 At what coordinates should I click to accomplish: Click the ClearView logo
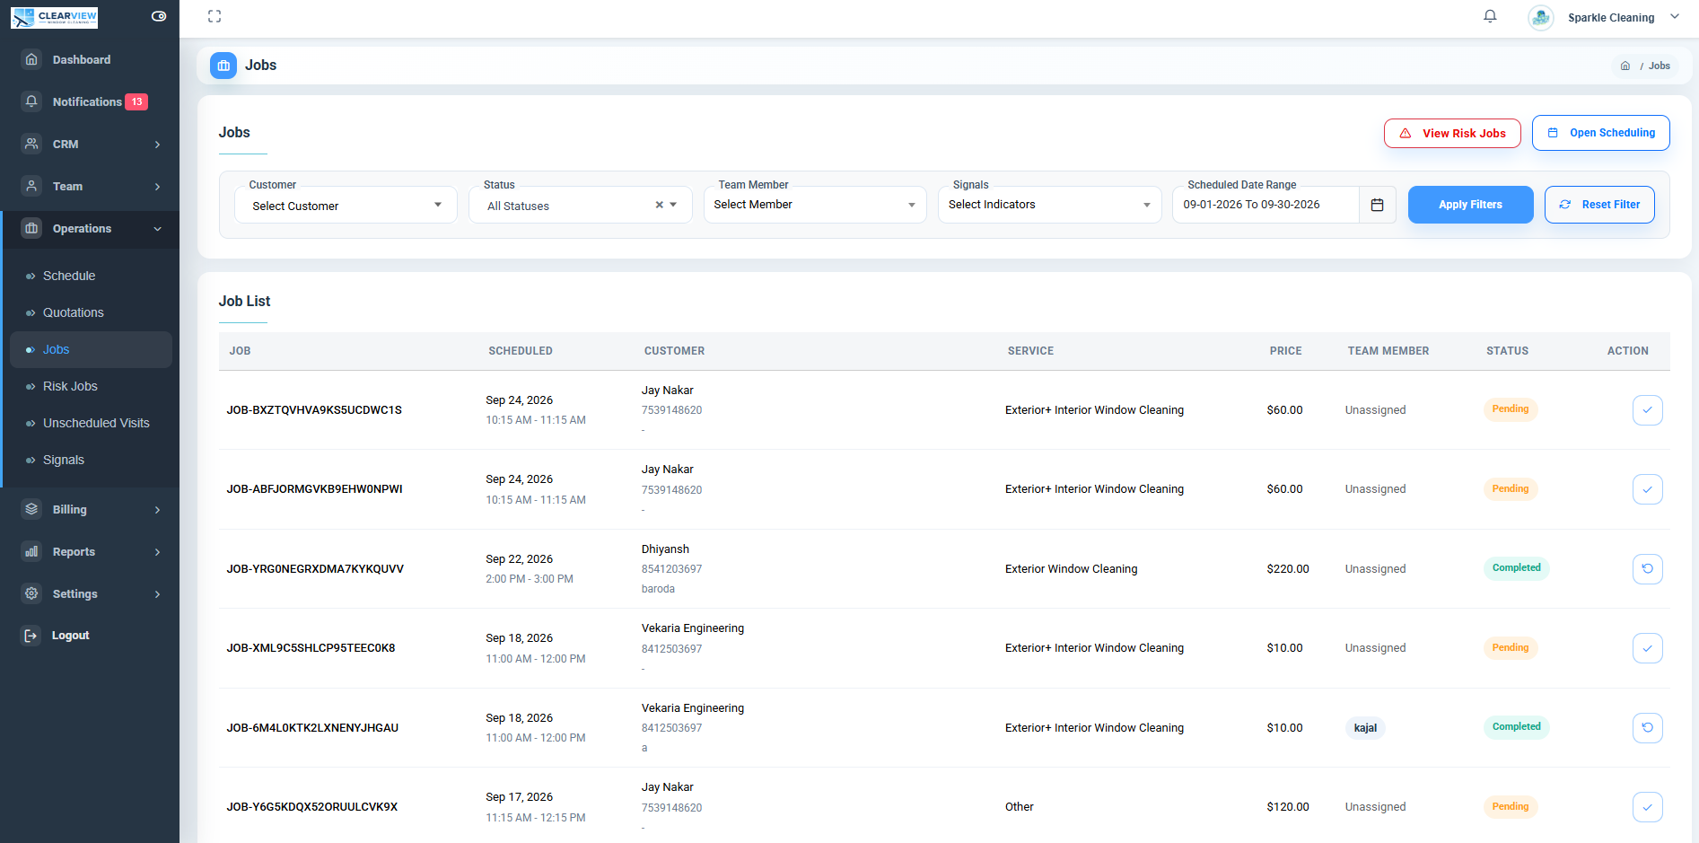(55, 17)
